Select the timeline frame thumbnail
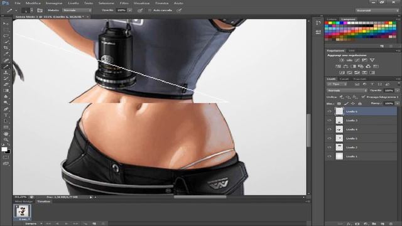Image resolution: width=402 pixels, height=226 pixels. (x=22, y=212)
